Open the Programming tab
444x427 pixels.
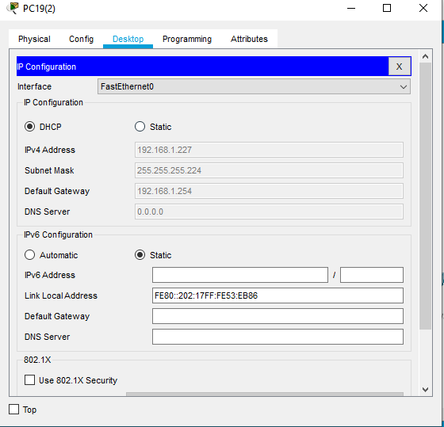pos(187,39)
